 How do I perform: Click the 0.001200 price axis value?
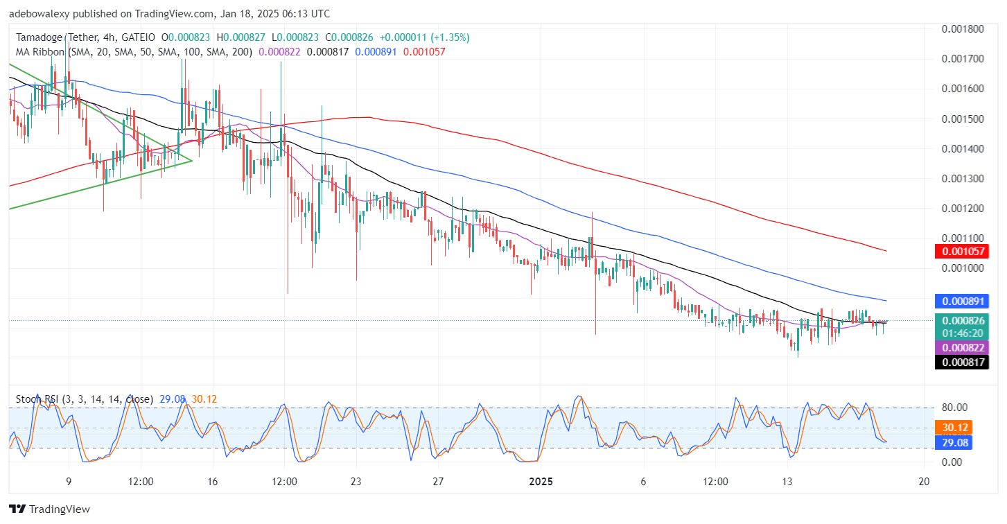click(x=963, y=208)
